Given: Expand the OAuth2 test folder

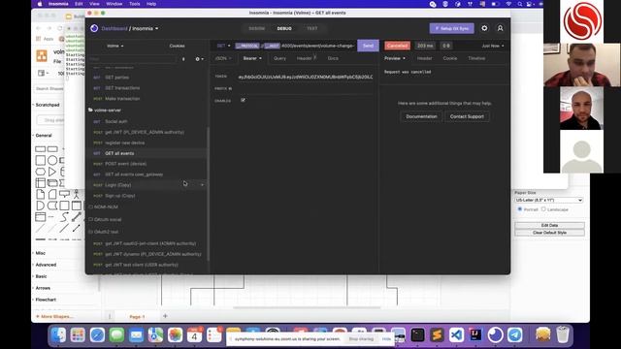Looking at the screenshot, I should coord(105,232).
